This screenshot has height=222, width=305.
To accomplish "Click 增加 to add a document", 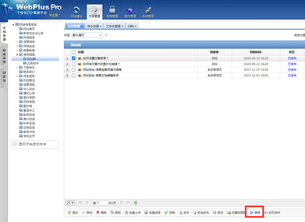I will pos(73,212).
